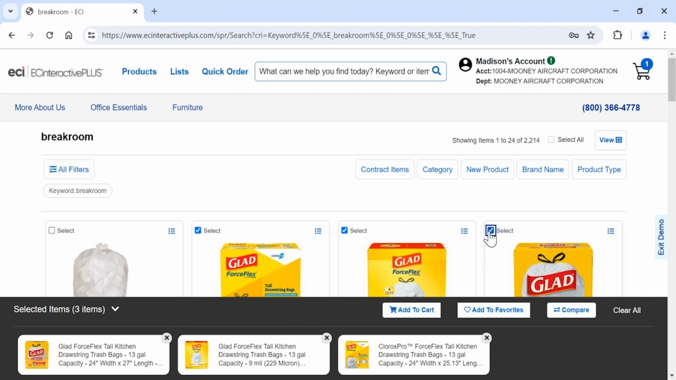This screenshot has width=676, height=380.
Task: Expand Category filter
Action: (x=437, y=169)
